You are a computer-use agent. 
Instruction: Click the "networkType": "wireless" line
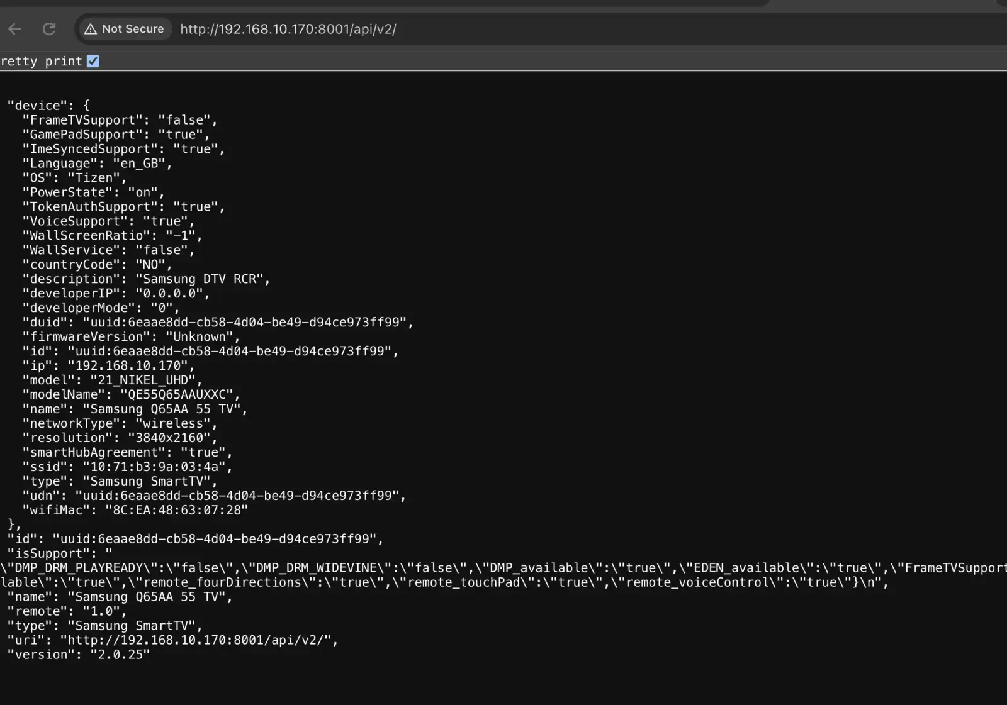(x=120, y=424)
